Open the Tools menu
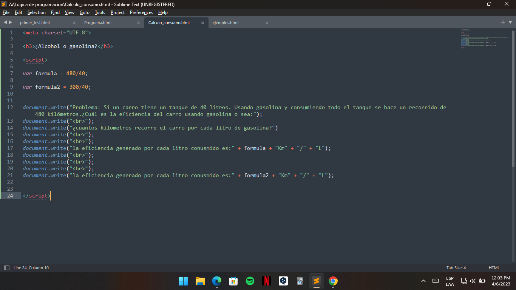 pos(100,12)
